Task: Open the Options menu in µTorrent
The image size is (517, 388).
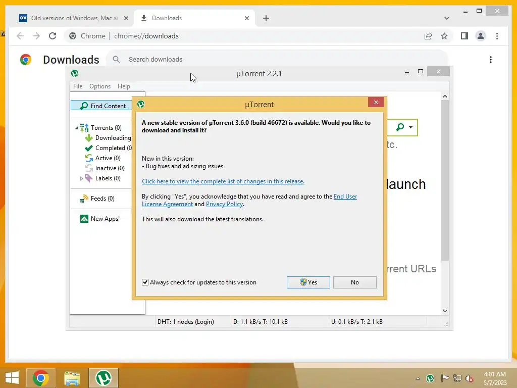Action: (100, 86)
